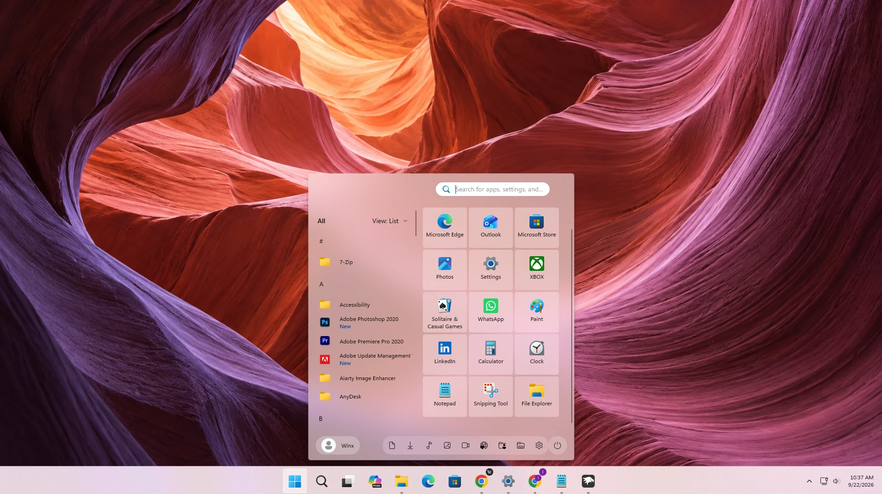Launch the Snipping Tool tile
Image resolution: width=882 pixels, height=494 pixels.
(490, 396)
